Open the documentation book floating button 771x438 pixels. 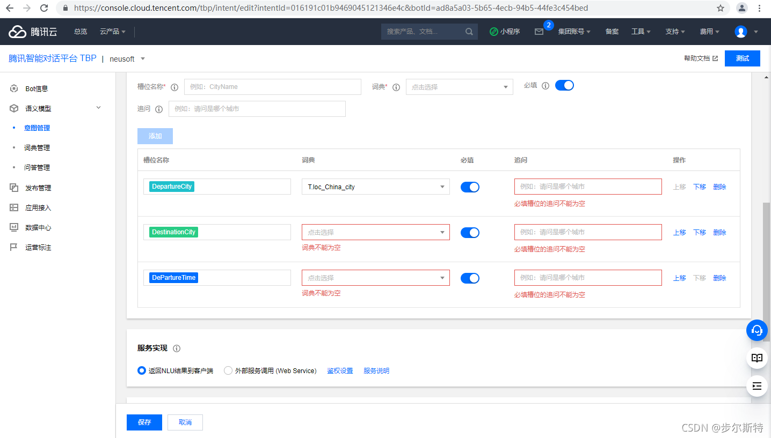[757, 358]
